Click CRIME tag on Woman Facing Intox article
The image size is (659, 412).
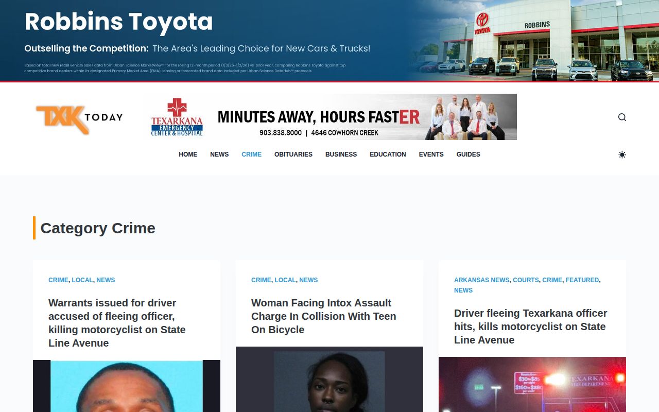pyautogui.click(x=261, y=280)
